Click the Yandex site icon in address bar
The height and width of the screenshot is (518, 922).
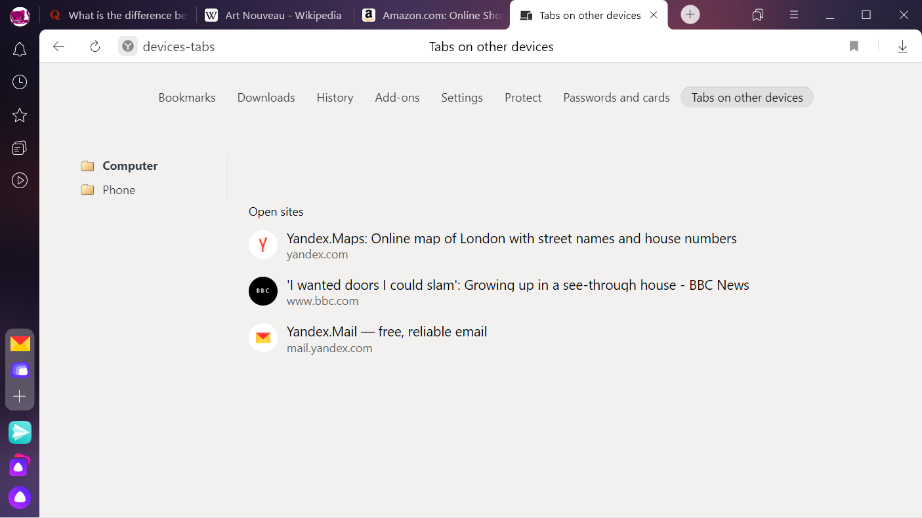point(128,47)
